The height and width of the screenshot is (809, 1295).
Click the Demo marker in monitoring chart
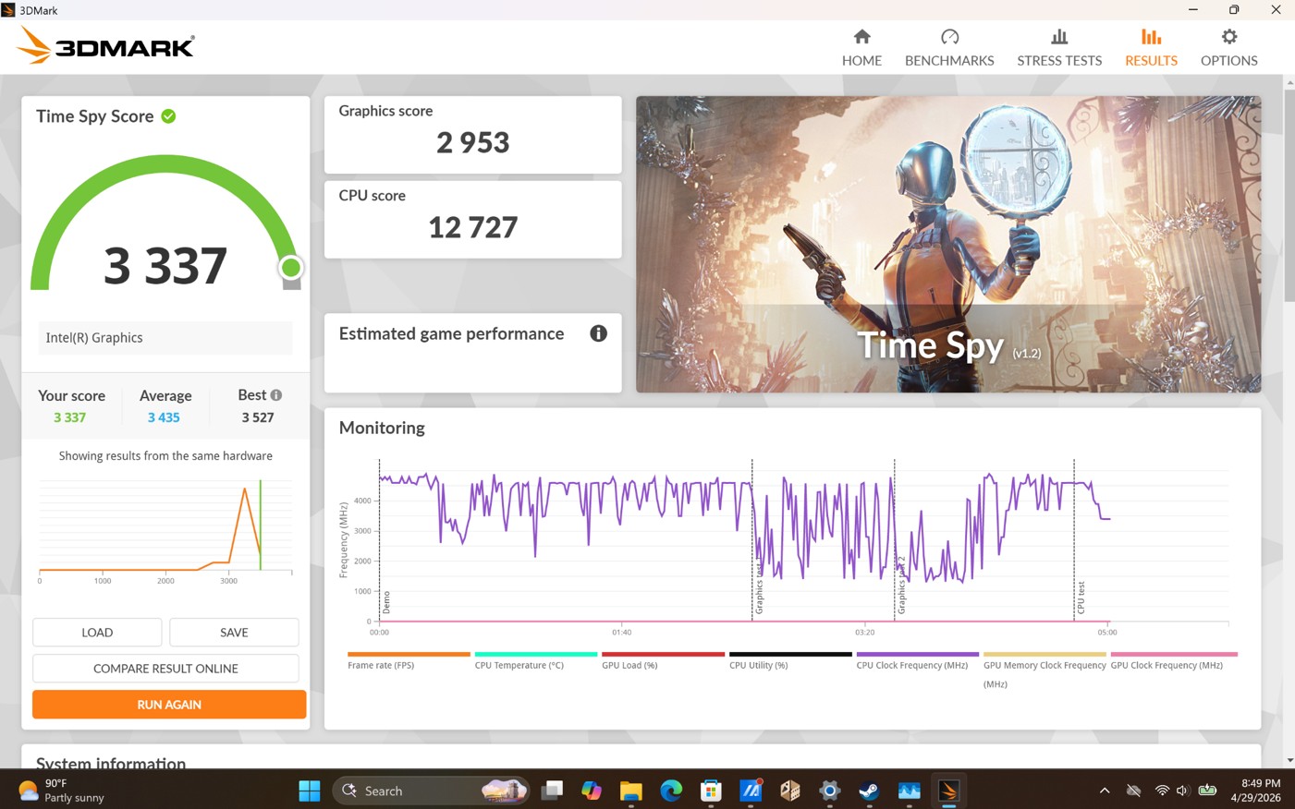tap(380, 540)
